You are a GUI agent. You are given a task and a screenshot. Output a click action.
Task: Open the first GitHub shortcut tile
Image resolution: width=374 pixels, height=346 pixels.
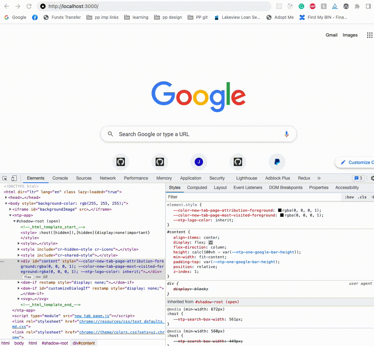(x=121, y=162)
